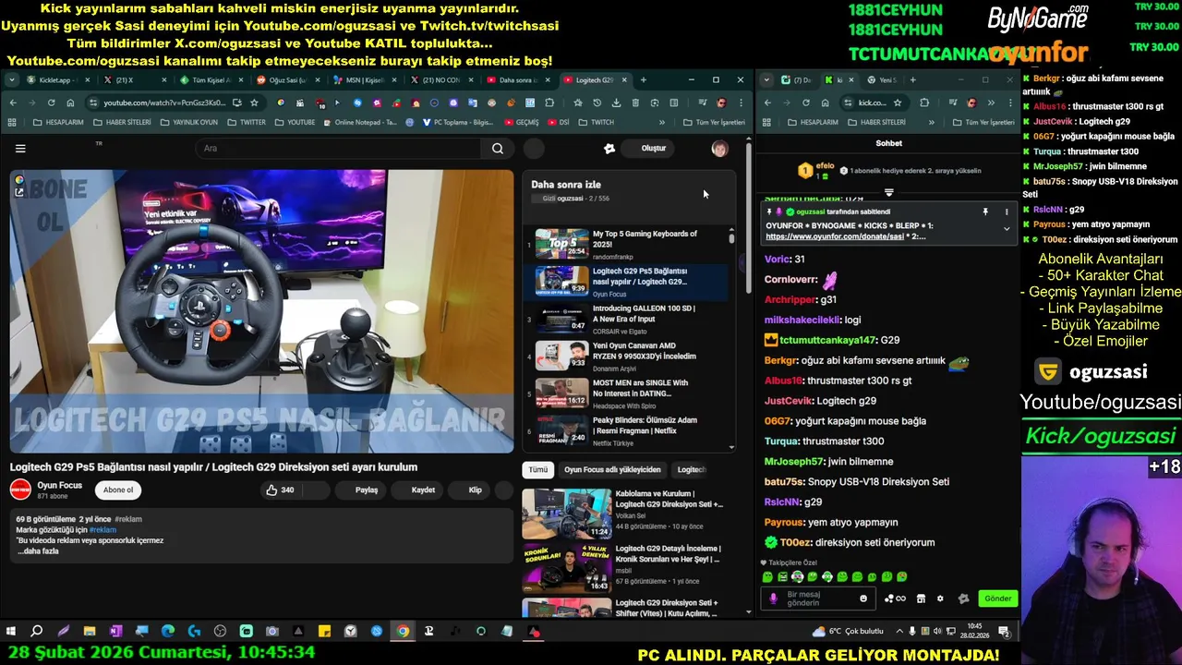Open tab search dropdown in Kick browser
The height and width of the screenshot is (665, 1182).
click(766, 80)
